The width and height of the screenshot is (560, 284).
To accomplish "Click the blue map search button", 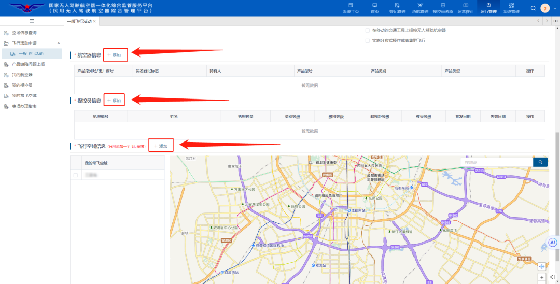I will 540,162.
